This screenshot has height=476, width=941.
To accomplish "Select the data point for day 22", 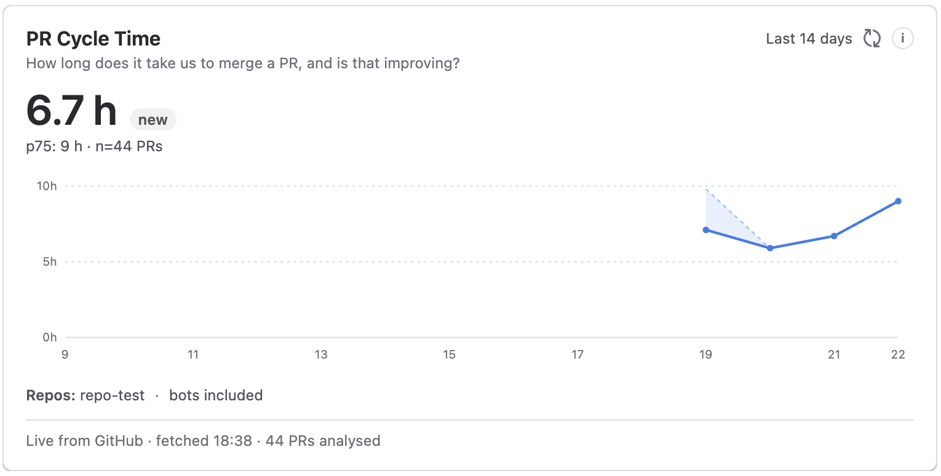I will click(898, 201).
